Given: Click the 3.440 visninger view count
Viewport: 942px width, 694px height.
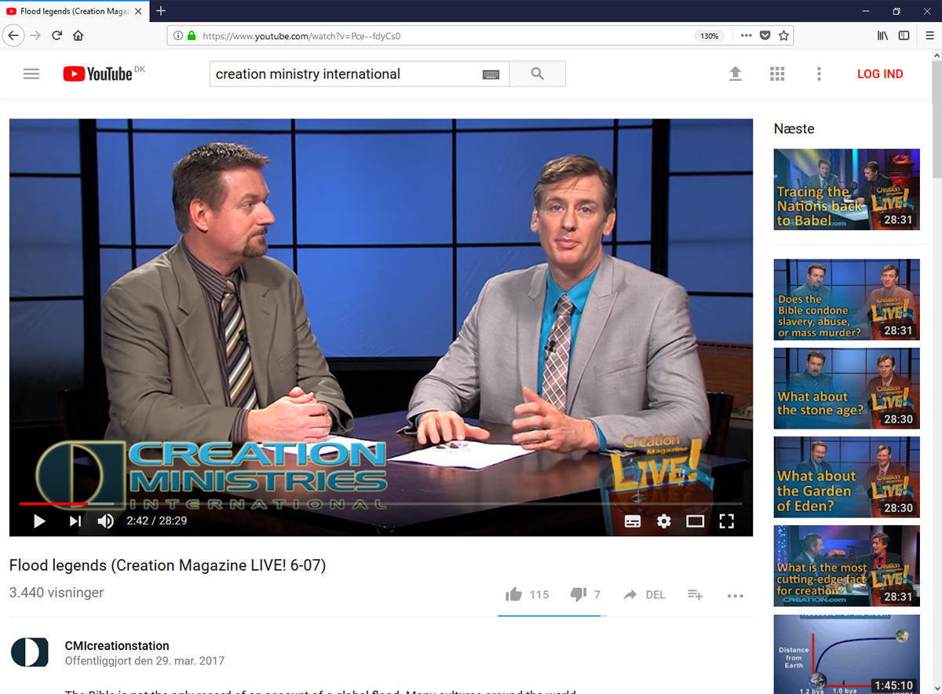Looking at the screenshot, I should [x=57, y=593].
